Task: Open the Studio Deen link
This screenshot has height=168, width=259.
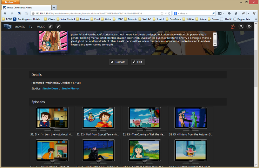Action: 50,89
